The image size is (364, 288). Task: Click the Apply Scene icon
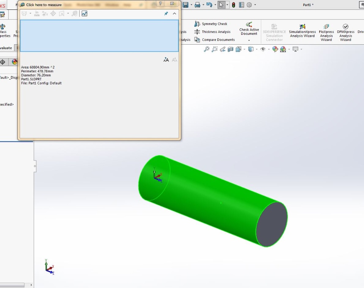(283, 49)
